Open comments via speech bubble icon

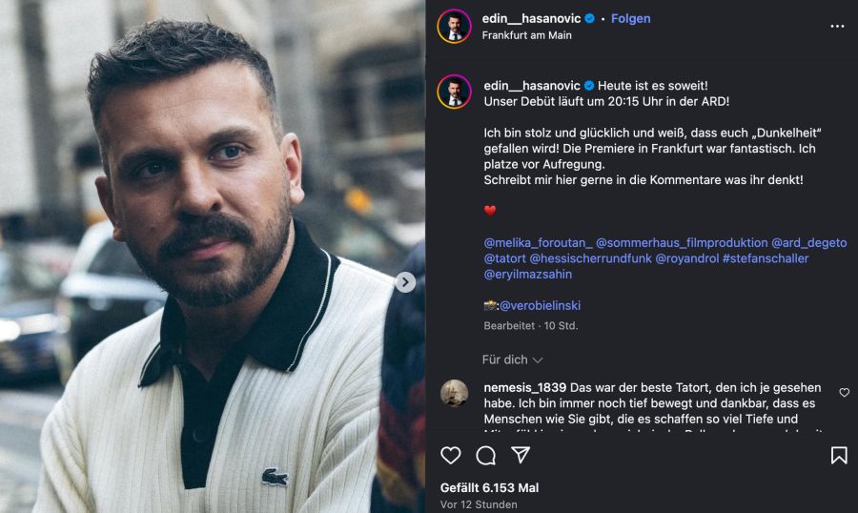tap(486, 456)
